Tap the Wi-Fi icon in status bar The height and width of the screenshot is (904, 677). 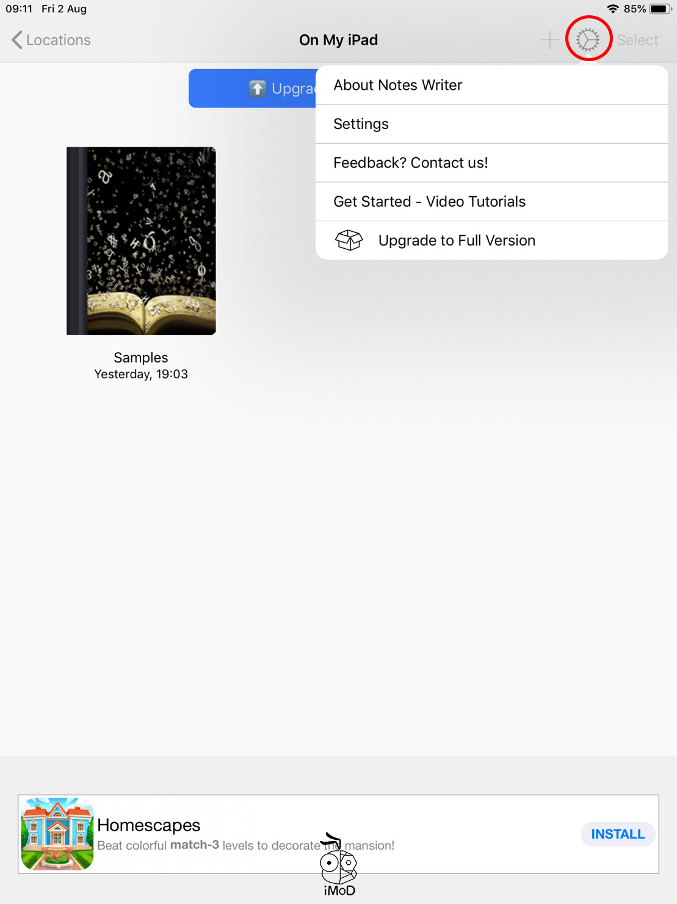[x=613, y=9]
